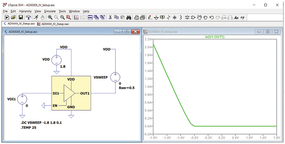This screenshot has width=285, height=144.
Task: Open the Control Panel hammer icon
Action: (28, 17)
